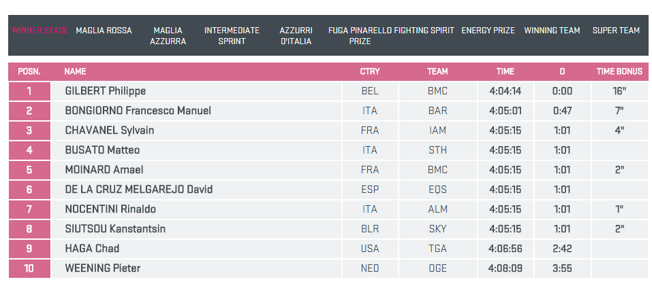Click the CTRY column header
This screenshot has width=652, height=286.
(x=370, y=71)
